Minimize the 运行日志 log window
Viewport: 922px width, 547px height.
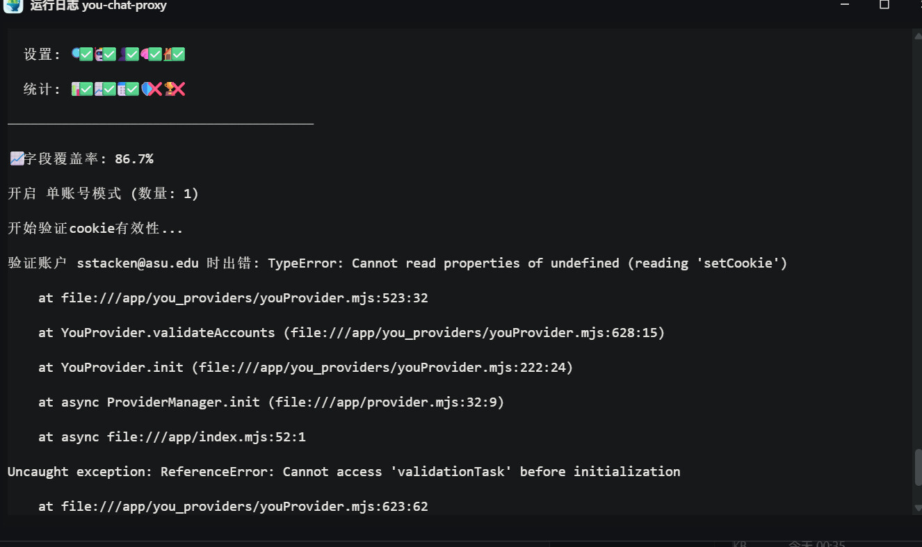[846, 6]
